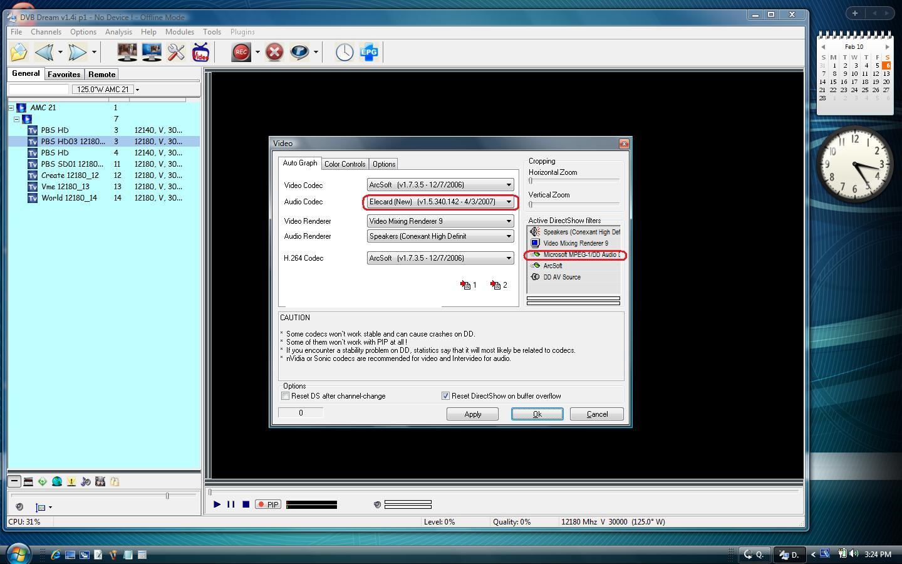Click the Cancel button
902x564 pixels.
597,414
